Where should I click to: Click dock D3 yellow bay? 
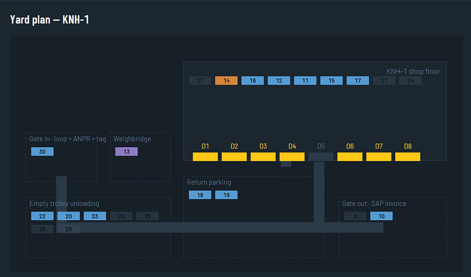[263, 157]
